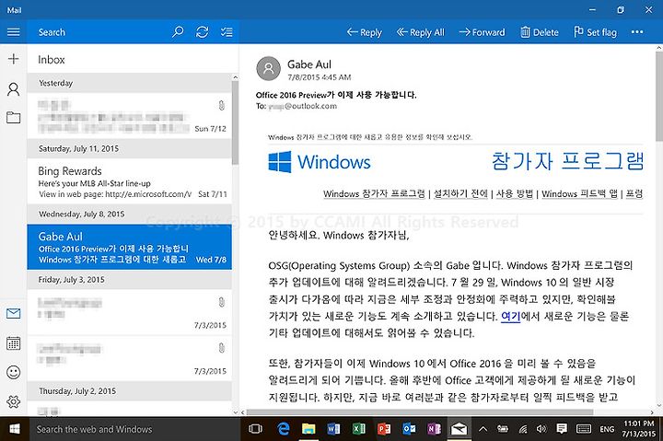The image size is (663, 441).
Task: Click into the Search mail field
Action: 99,32
